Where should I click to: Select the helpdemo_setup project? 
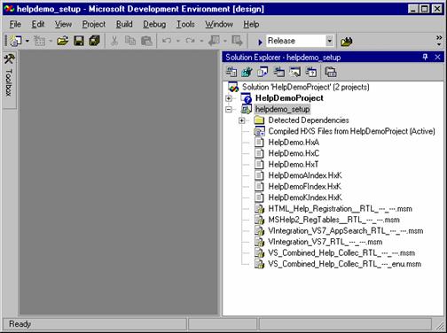pyautogui.click(x=282, y=109)
